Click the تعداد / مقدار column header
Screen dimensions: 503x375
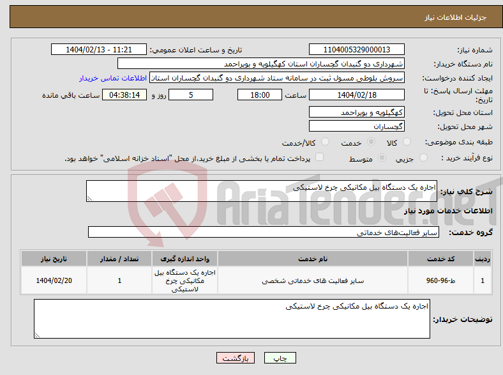[119, 259]
